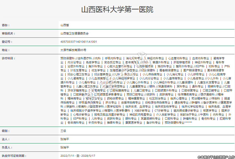Select the 山西省 province value
Screen dimensions: 235x159
point(65,25)
